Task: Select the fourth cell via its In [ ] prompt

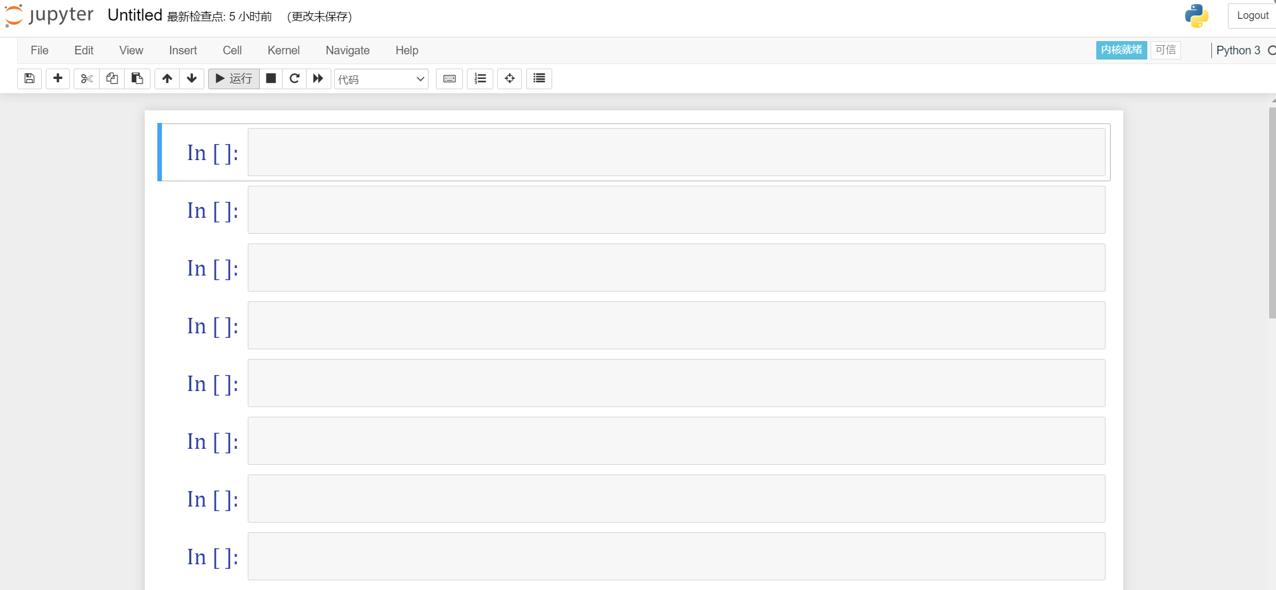Action: point(212,326)
